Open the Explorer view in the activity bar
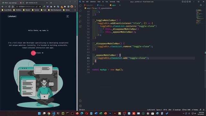206x116 pixels. [x=80, y=6]
